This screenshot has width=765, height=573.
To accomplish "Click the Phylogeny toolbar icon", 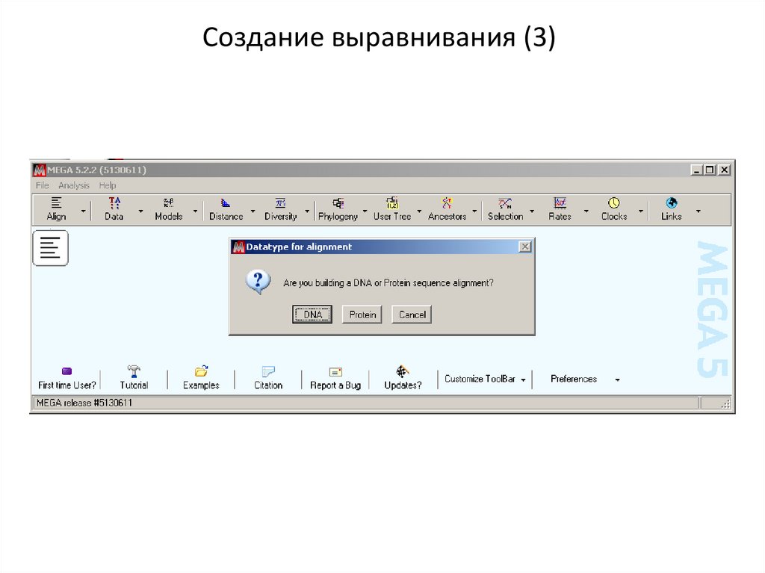I will pos(338,209).
